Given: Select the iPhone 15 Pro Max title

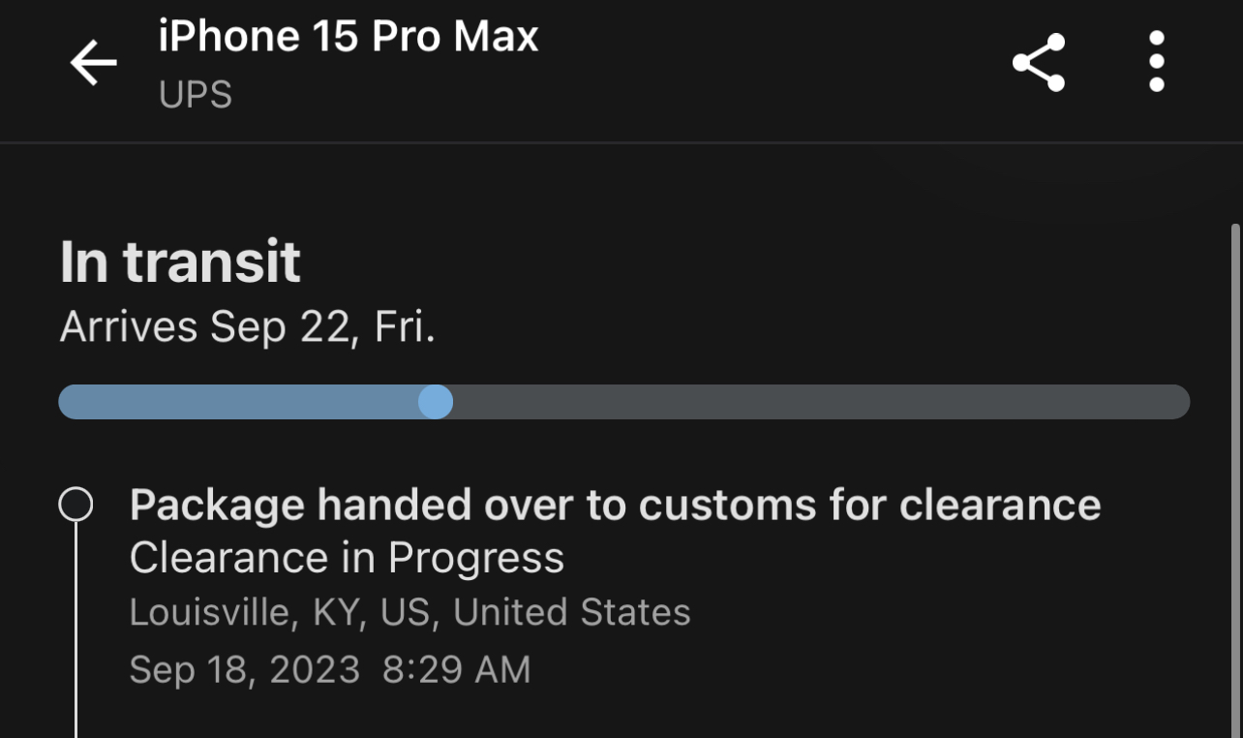Looking at the screenshot, I should tap(348, 37).
